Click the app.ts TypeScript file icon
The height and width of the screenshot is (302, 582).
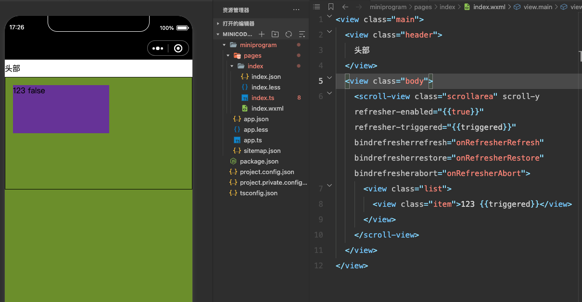(x=237, y=140)
